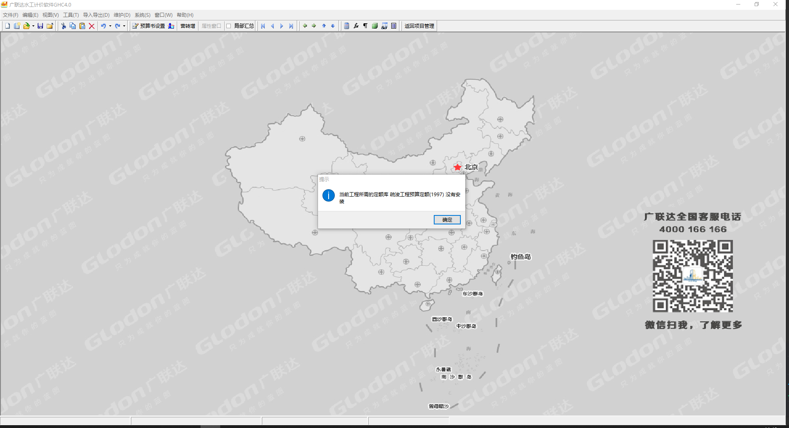Go to previous record arrow icon
The image size is (789, 428).
coord(273,26)
